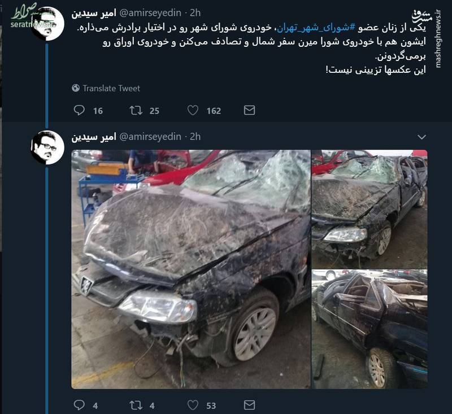Open @amirseyedin handle on first tweet
This screenshot has height=414, width=452.
[150, 13]
